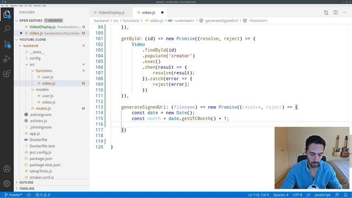Click the feedback icon in status bar
The height and width of the screenshot is (198, 352).
pyautogui.click(x=337, y=195)
